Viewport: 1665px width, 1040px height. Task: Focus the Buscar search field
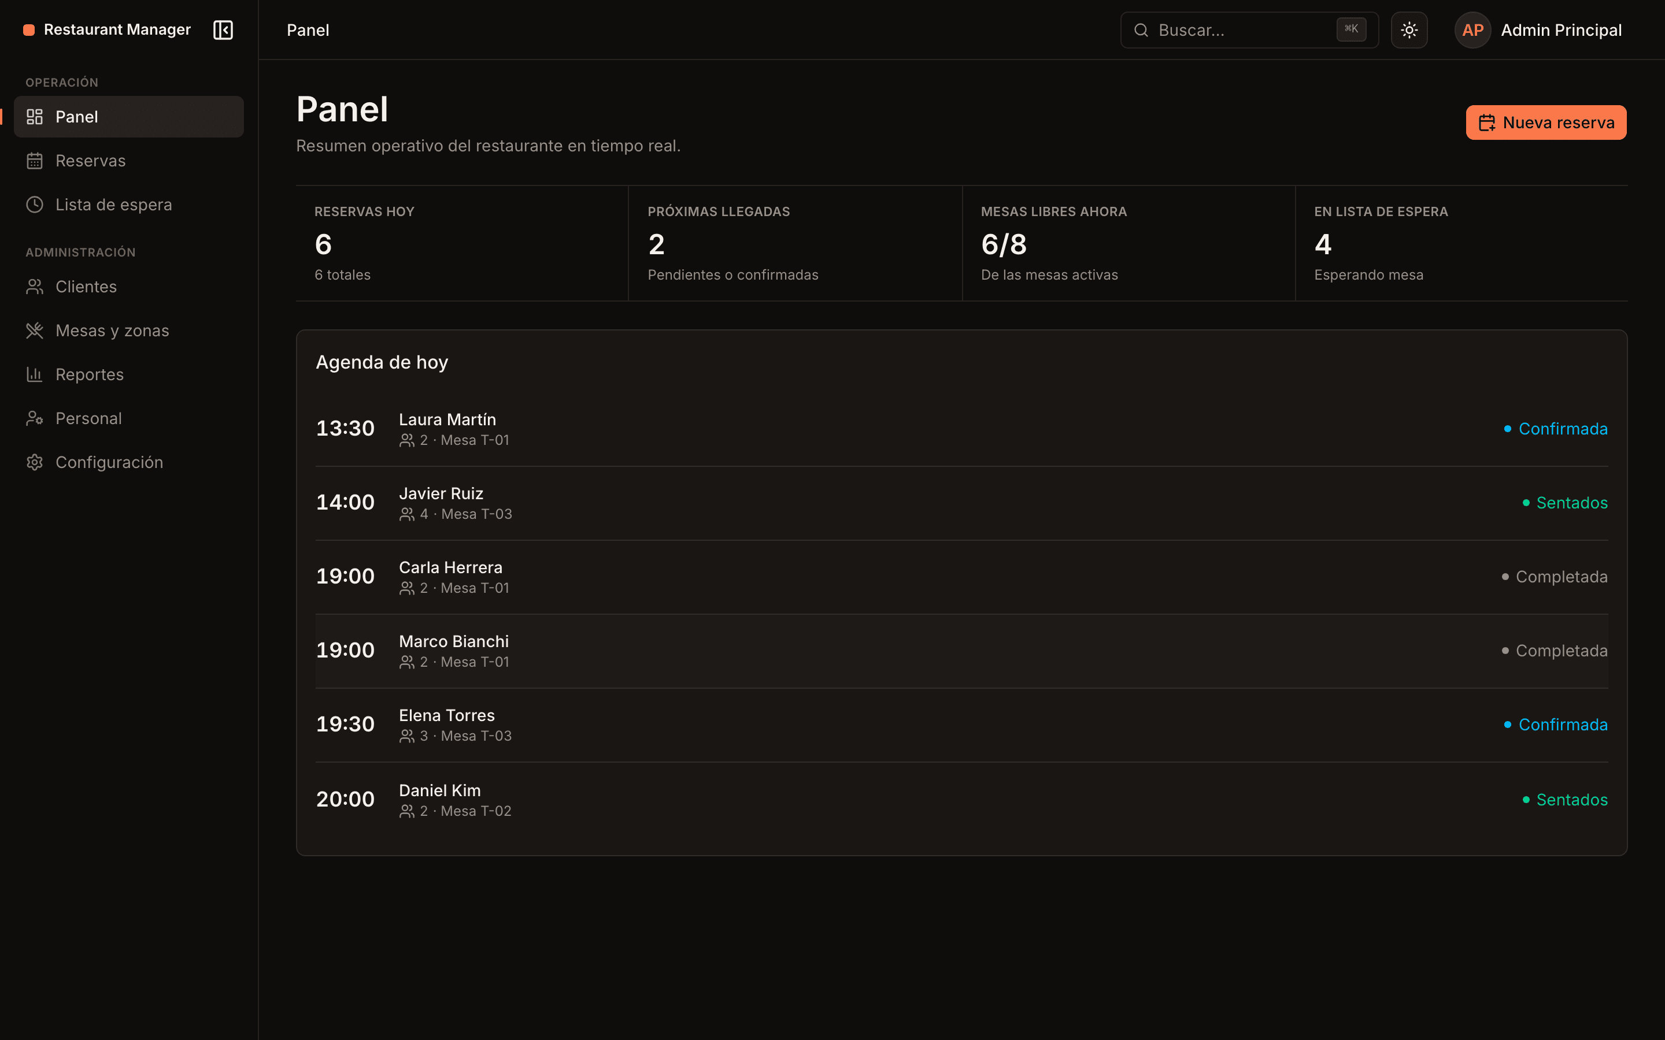tap(1249, 29)
